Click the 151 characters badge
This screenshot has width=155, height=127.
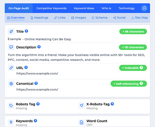coord(133,47)
